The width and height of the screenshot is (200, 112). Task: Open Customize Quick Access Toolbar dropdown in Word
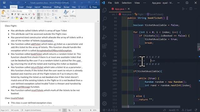(x=25, y=2)
